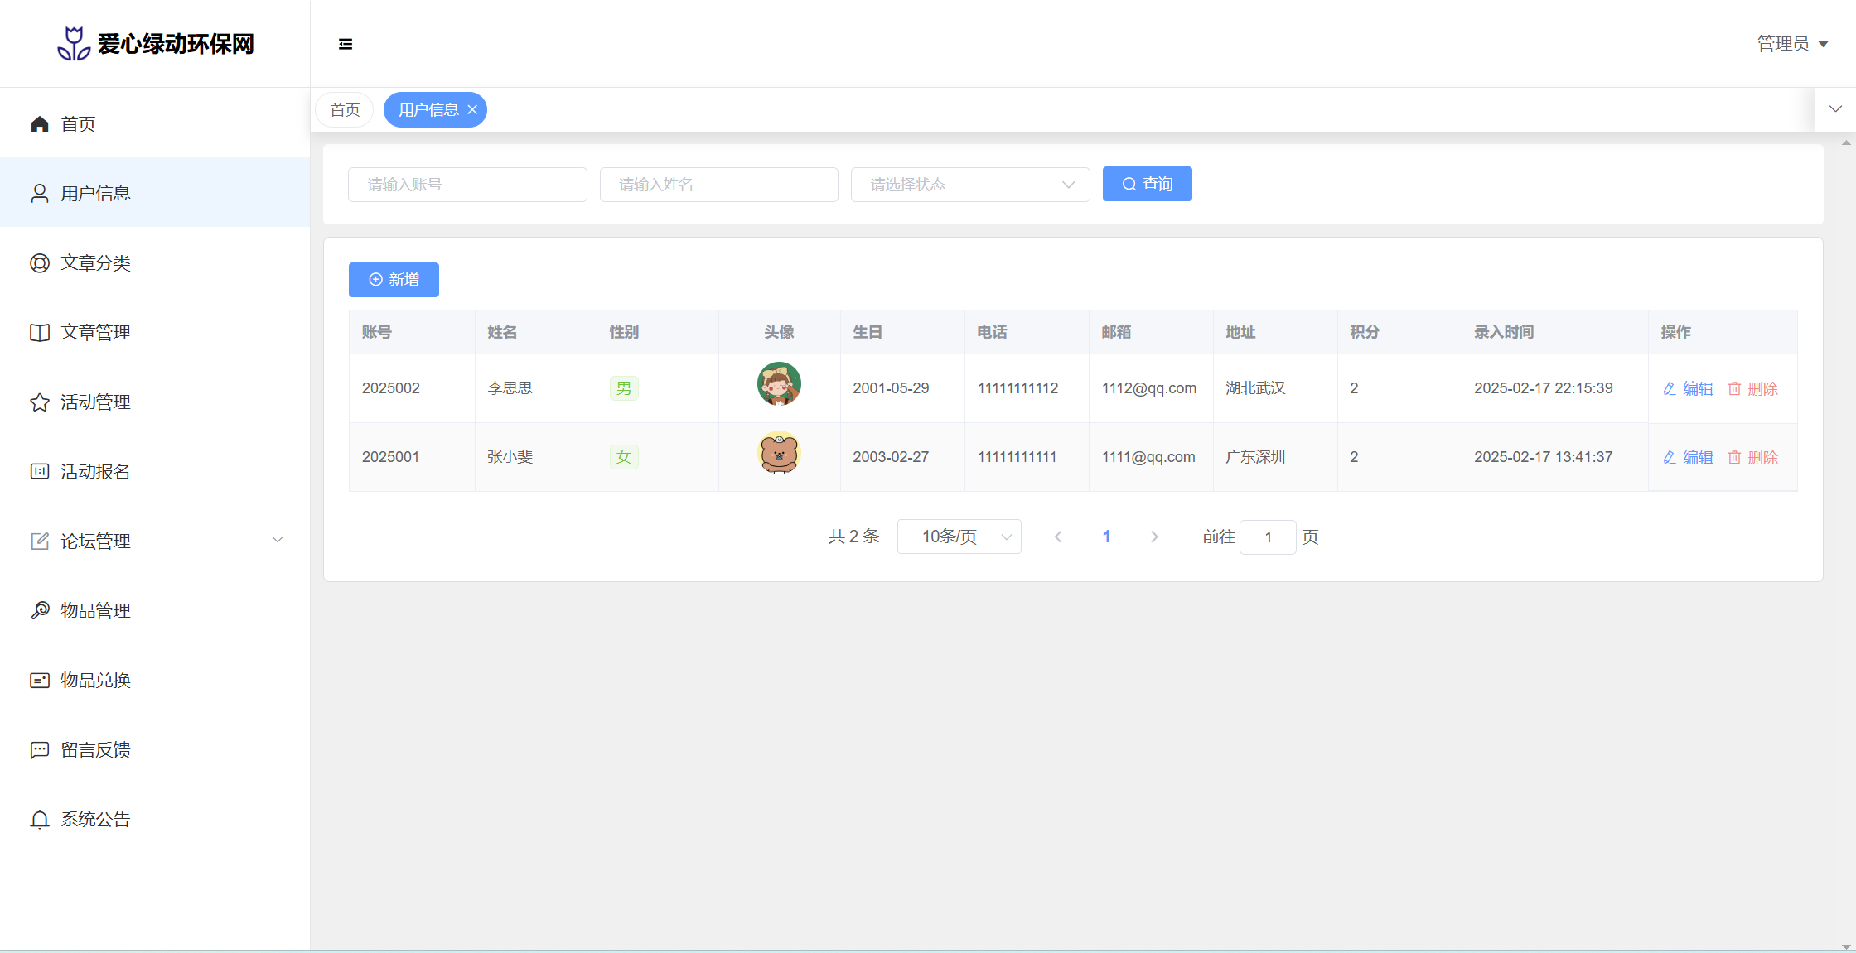Open the 请选择状态 status dropdown
Screen dimensions: 1856x953
[969, 185]
